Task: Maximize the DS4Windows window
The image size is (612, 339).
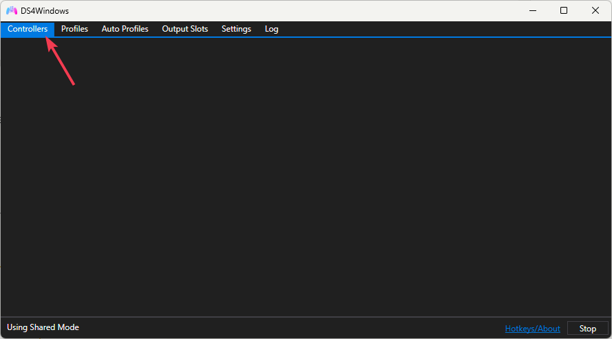Action: pyautogui.click(x=564, y=10)
